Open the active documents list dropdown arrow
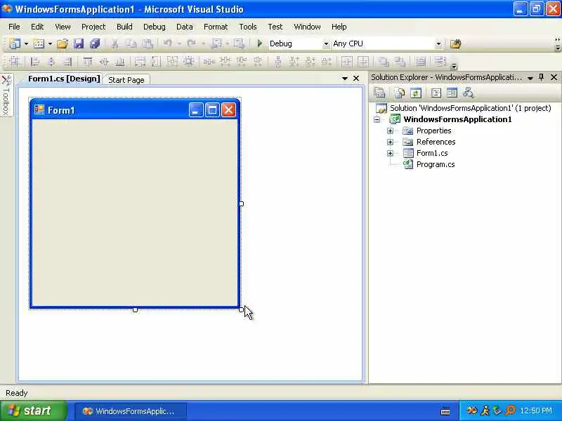 344,78
